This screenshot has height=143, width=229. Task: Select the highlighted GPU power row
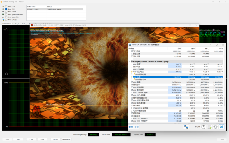(x=176, y=77)
